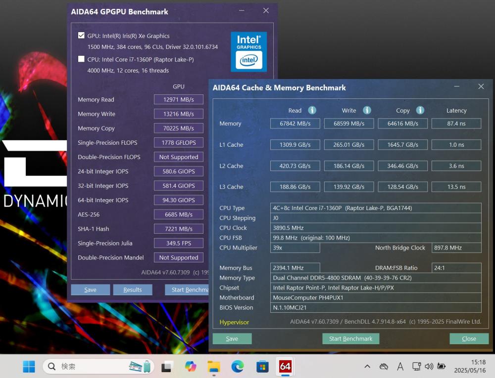The height and width of the screenshot is (378, 495).
Task: Select Memory Write value 68599 MB/s
Action: (x=349, y=124)
